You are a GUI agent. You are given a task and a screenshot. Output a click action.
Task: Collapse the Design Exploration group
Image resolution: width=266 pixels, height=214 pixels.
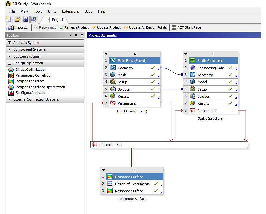point(9,63)
